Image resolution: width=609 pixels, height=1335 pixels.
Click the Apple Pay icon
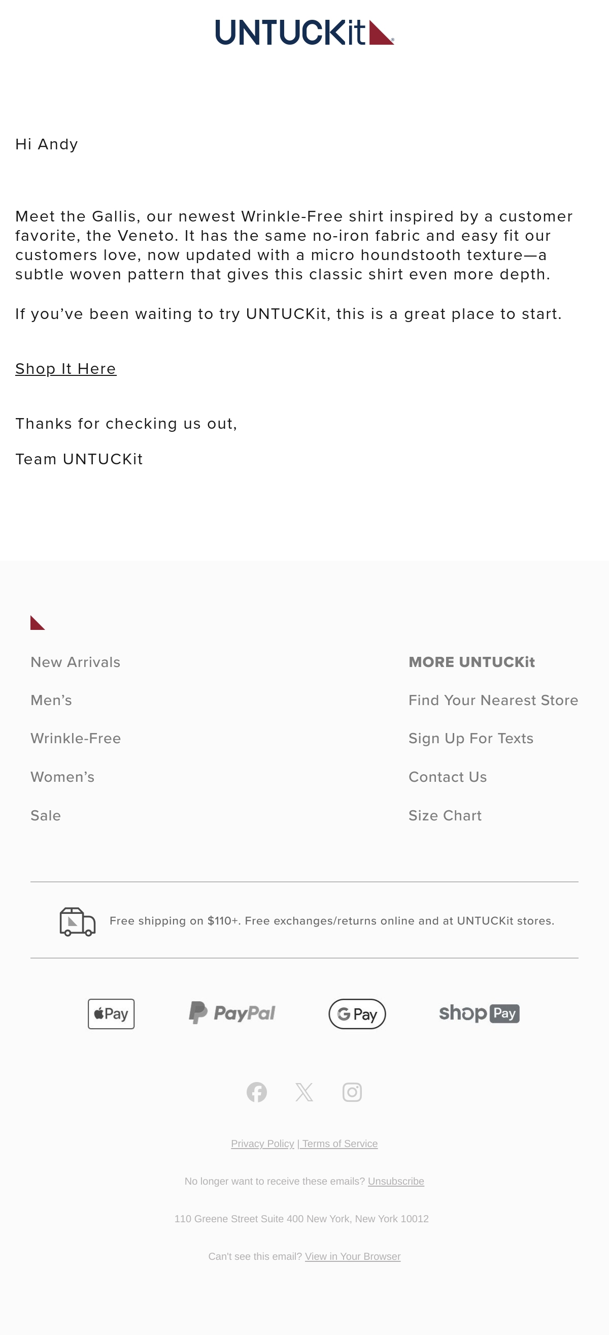point(111,1013)
